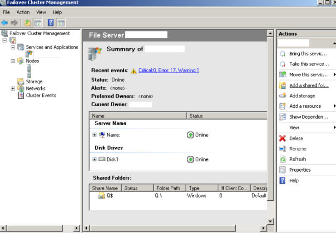Click the Refresh action
Image resolution: width=336 pixels, height=233 pixels.
click(x=297, y=159)
